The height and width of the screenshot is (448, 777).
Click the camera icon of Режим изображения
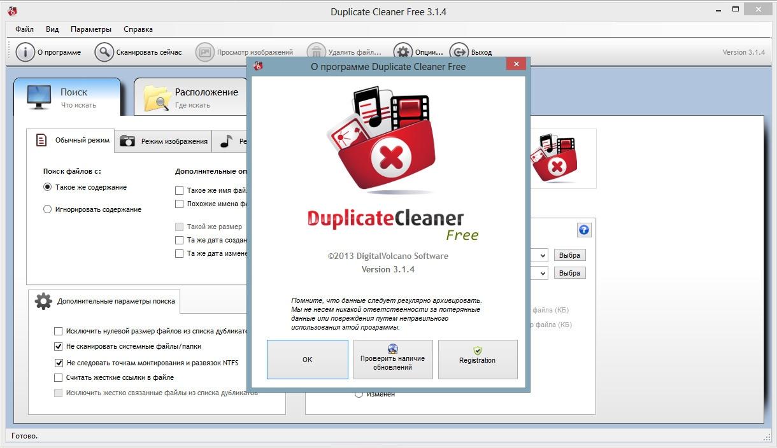click(x=127, y=141)
